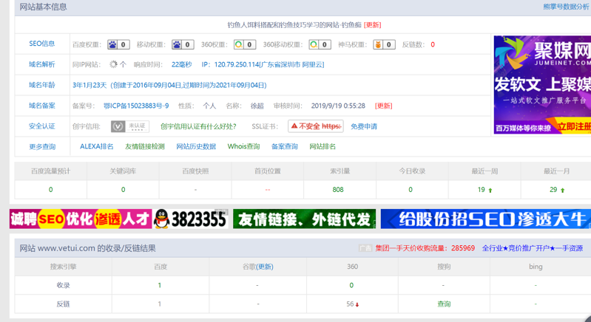This screenshot has width=591, height=322.
Task: Click the green up arrow beside 19
Action: (490, 191)
